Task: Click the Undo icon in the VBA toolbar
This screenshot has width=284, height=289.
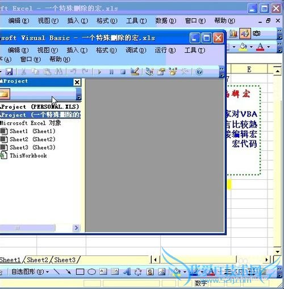Action: click(x=73, y=72)
